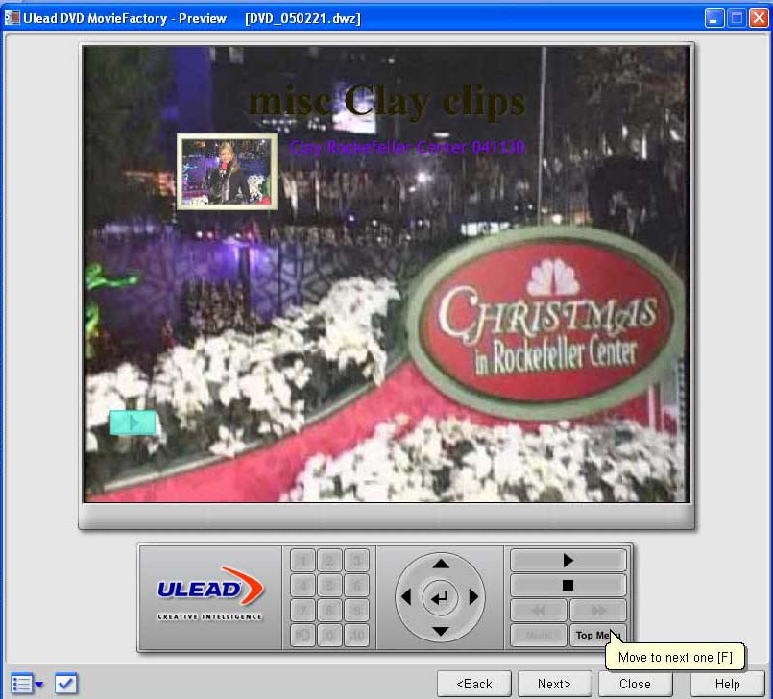Open Help with the Help button

727,684
